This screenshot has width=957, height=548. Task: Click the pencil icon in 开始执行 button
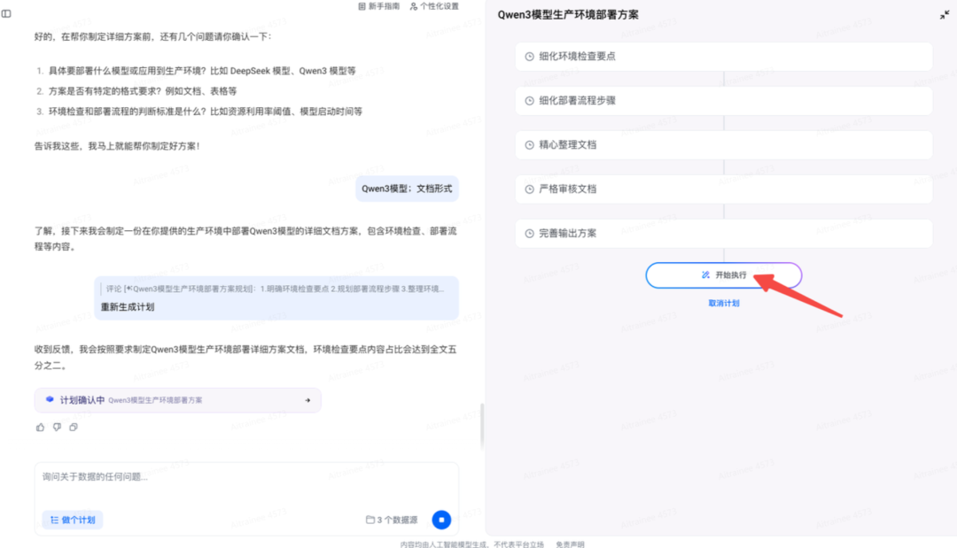(x=705, y=275)
